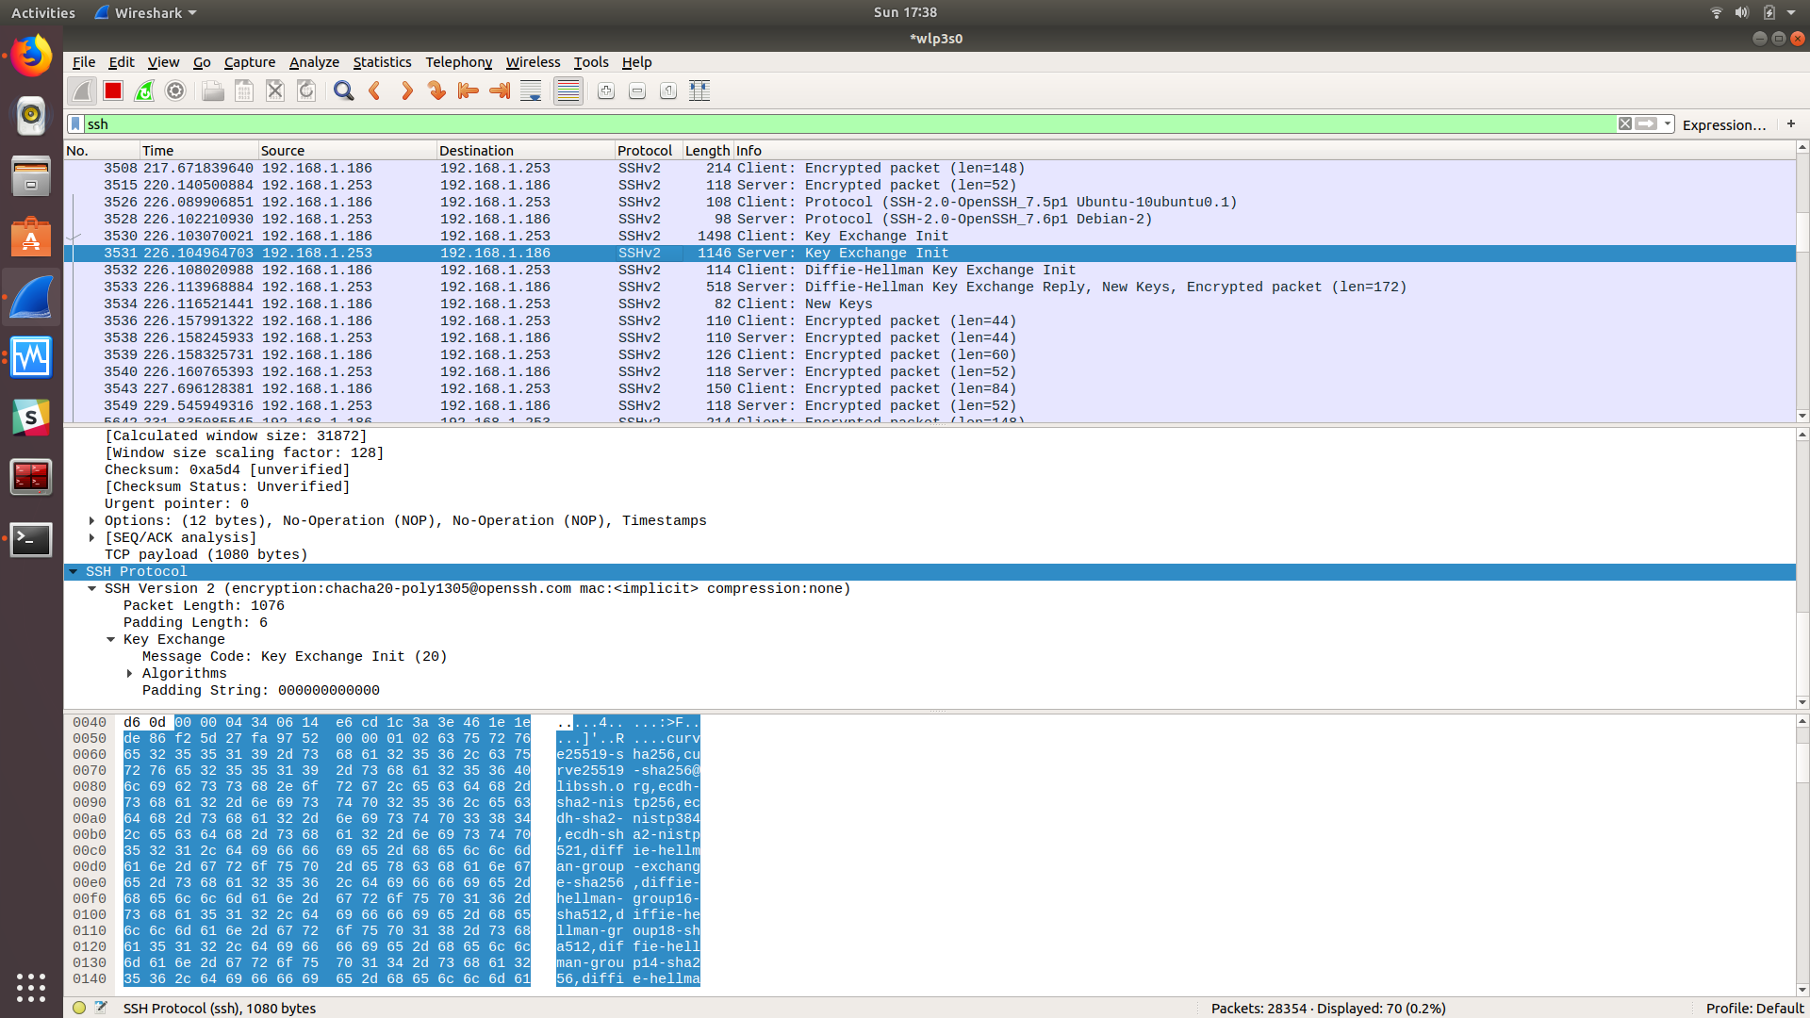This screenshot has width=1810, height=1018.
Task: Click the start capture shark fin icon
Action: tap(82, 90)
